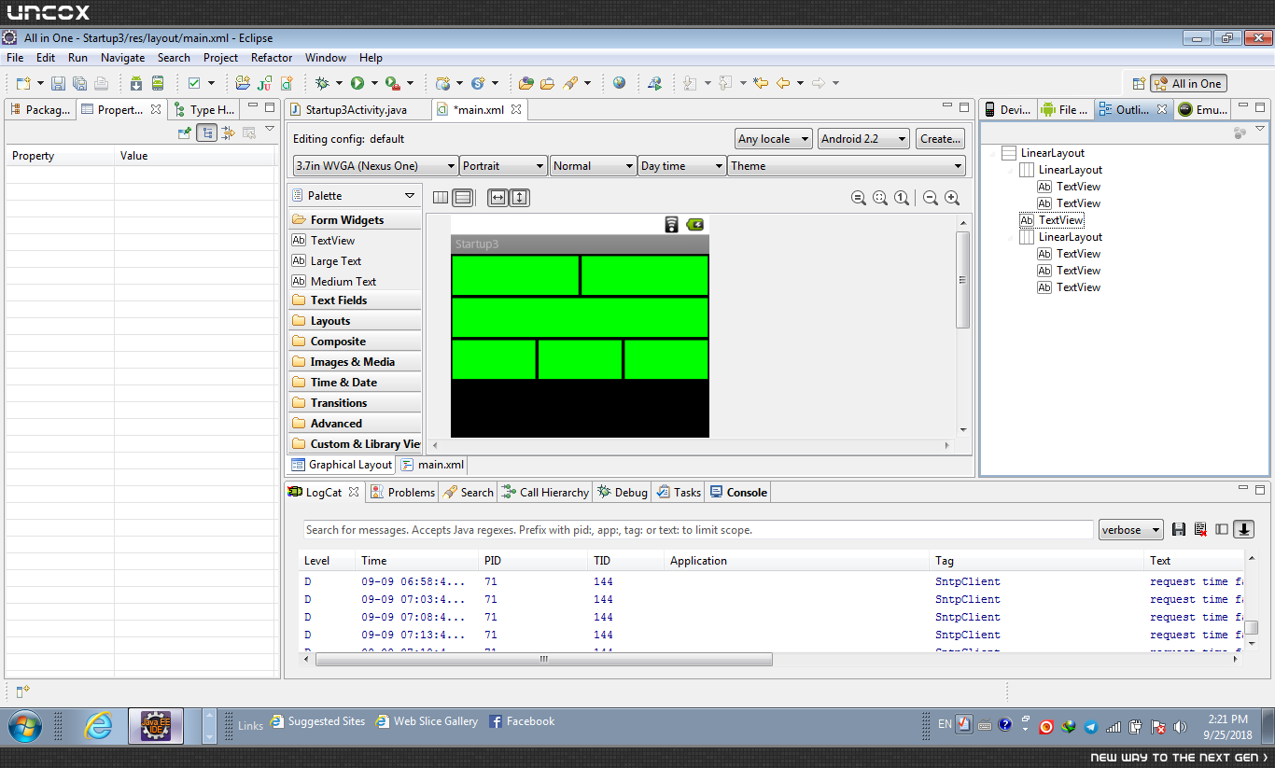This screenshot has width=1275, height=768.
Task: Select root LinearLayout in Outline
Action: [1044, 153]
